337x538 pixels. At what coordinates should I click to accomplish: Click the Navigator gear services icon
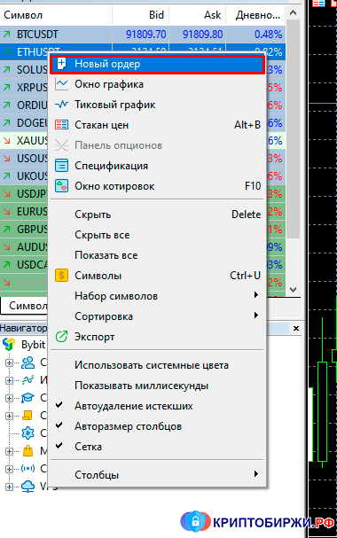27,433
